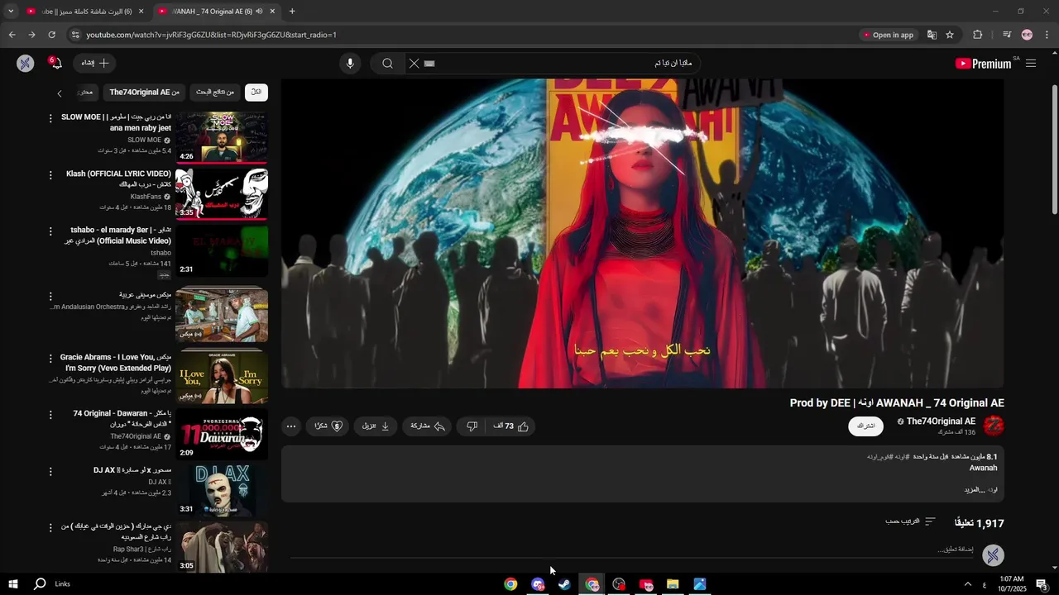Viewport: 1059px width, 595px height.
Task: Open the notifications bell
Action: [57, 64]
